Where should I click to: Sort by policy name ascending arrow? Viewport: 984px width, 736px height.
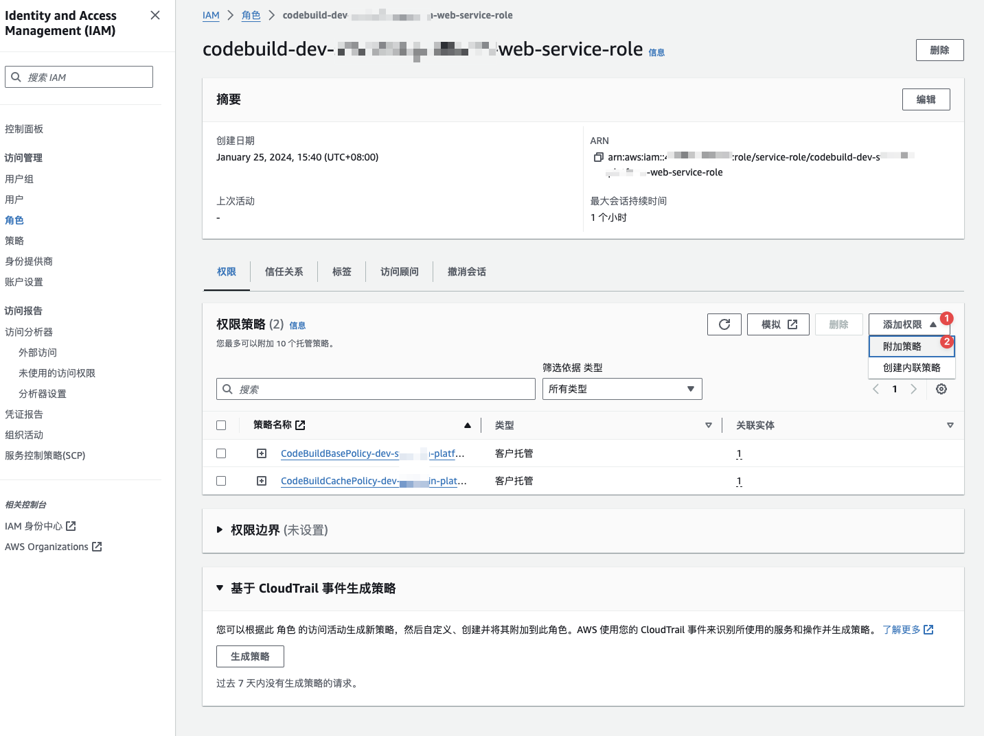pos(468,425)
